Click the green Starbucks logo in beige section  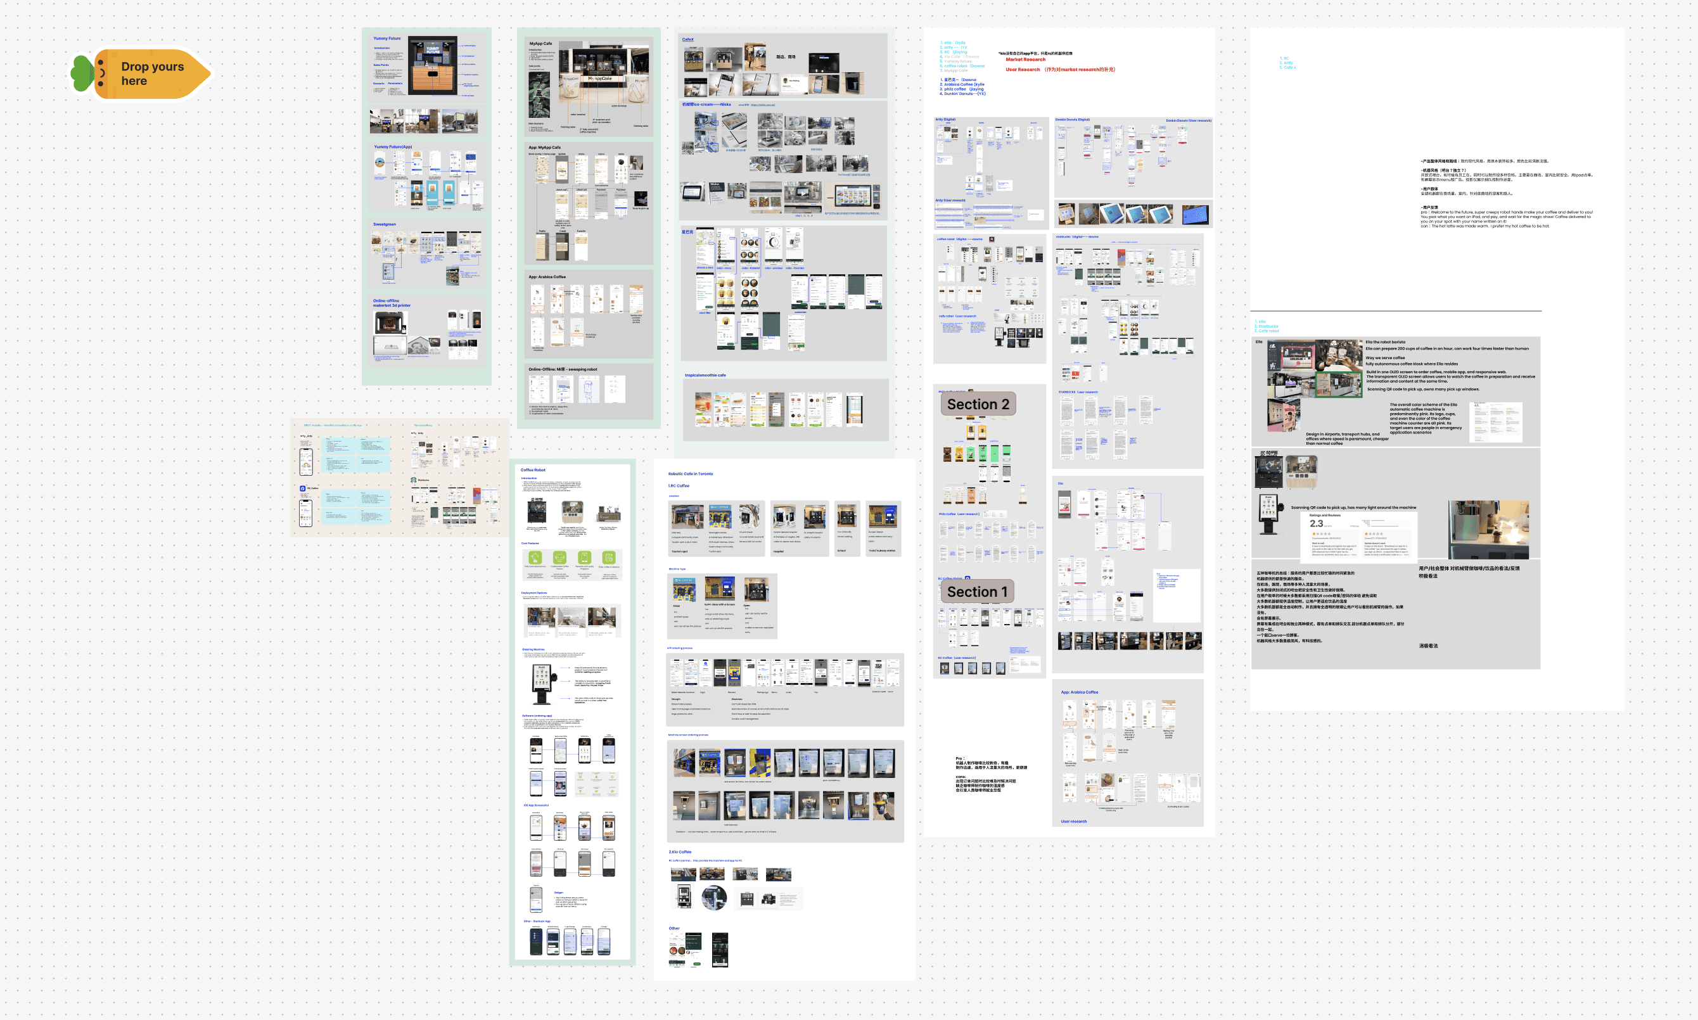pos(414,480)
